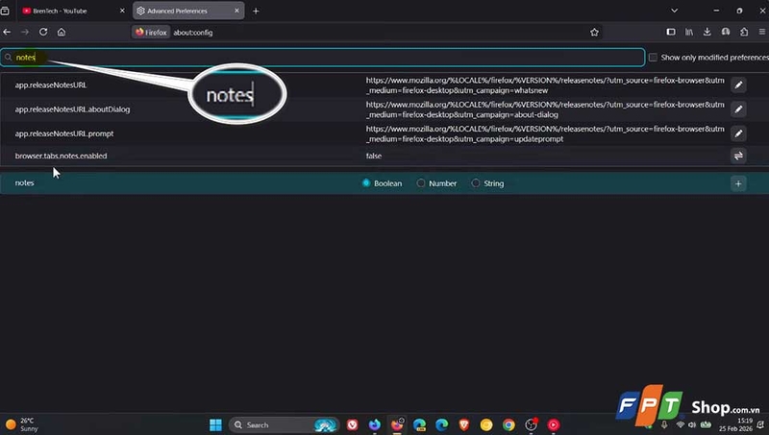Expand the list all tabs chevron

pyautogui.click(x=675, y=11)
